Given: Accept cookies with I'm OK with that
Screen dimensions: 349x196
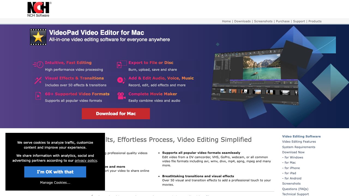Looking at the screenshot, I should pyautogui.click(x=55, y=172).
